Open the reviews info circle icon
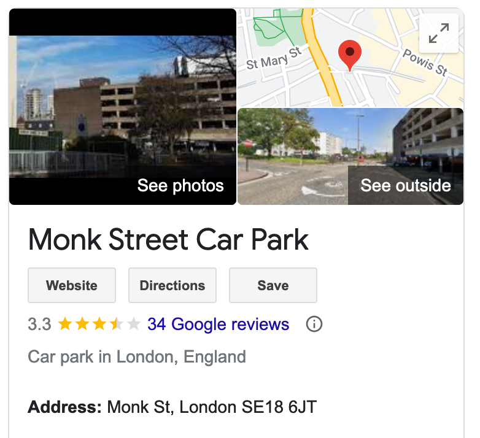 coord(314,324)
